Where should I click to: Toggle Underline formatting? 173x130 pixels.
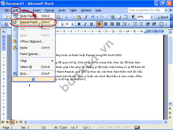click(x=91, y=24)
